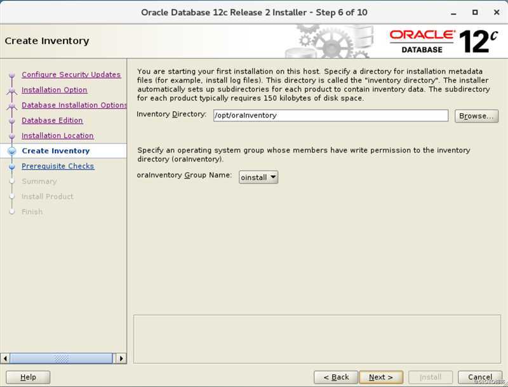Click the oraInventory Group Name label
The image size is (508, 387).
[184, 175]
